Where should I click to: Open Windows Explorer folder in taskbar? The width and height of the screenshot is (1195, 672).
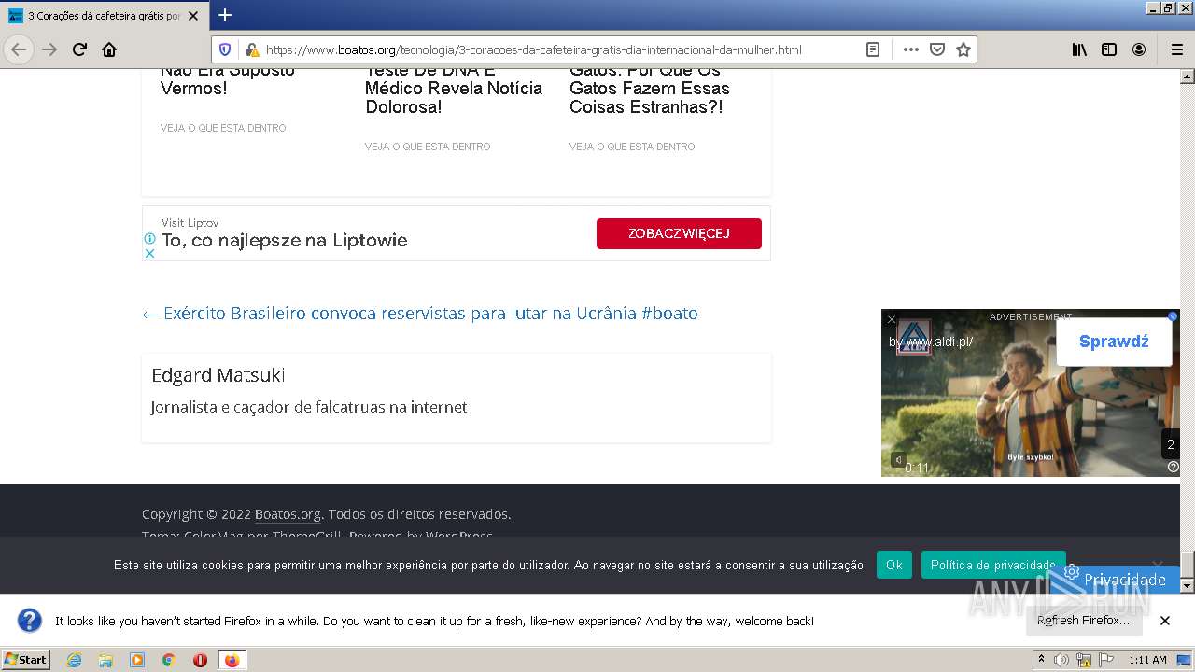(x=105, y=660)
